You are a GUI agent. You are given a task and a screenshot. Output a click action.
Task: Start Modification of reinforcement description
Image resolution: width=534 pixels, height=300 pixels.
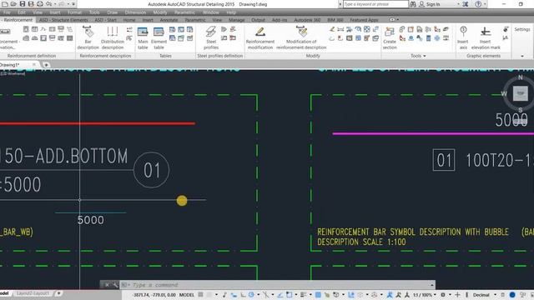point(301,37)
